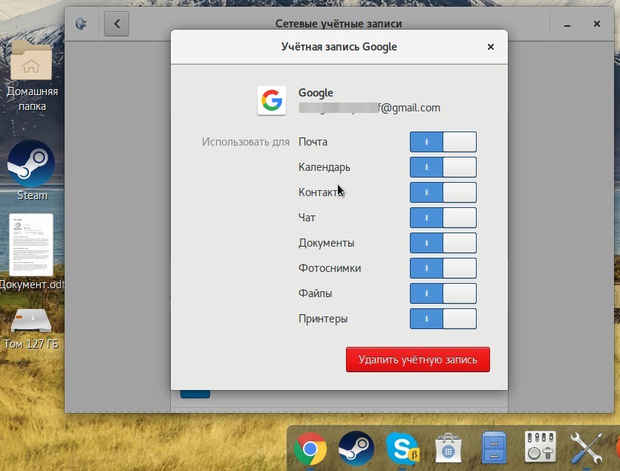Viewport: 620px width, 471px height.
Task: Toggle the Документы switch
Action: click(443, 243)
